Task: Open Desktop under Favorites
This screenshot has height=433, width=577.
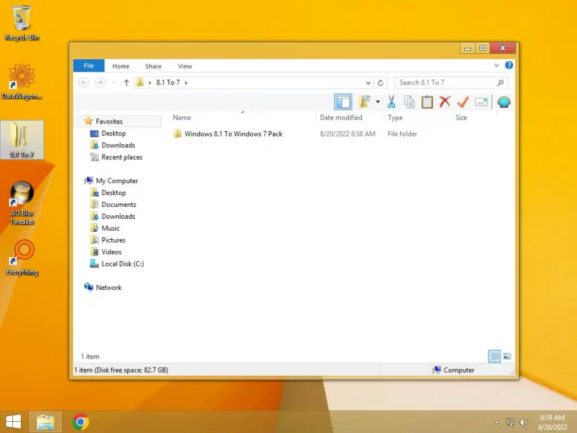Action: (x=113, y=133)
